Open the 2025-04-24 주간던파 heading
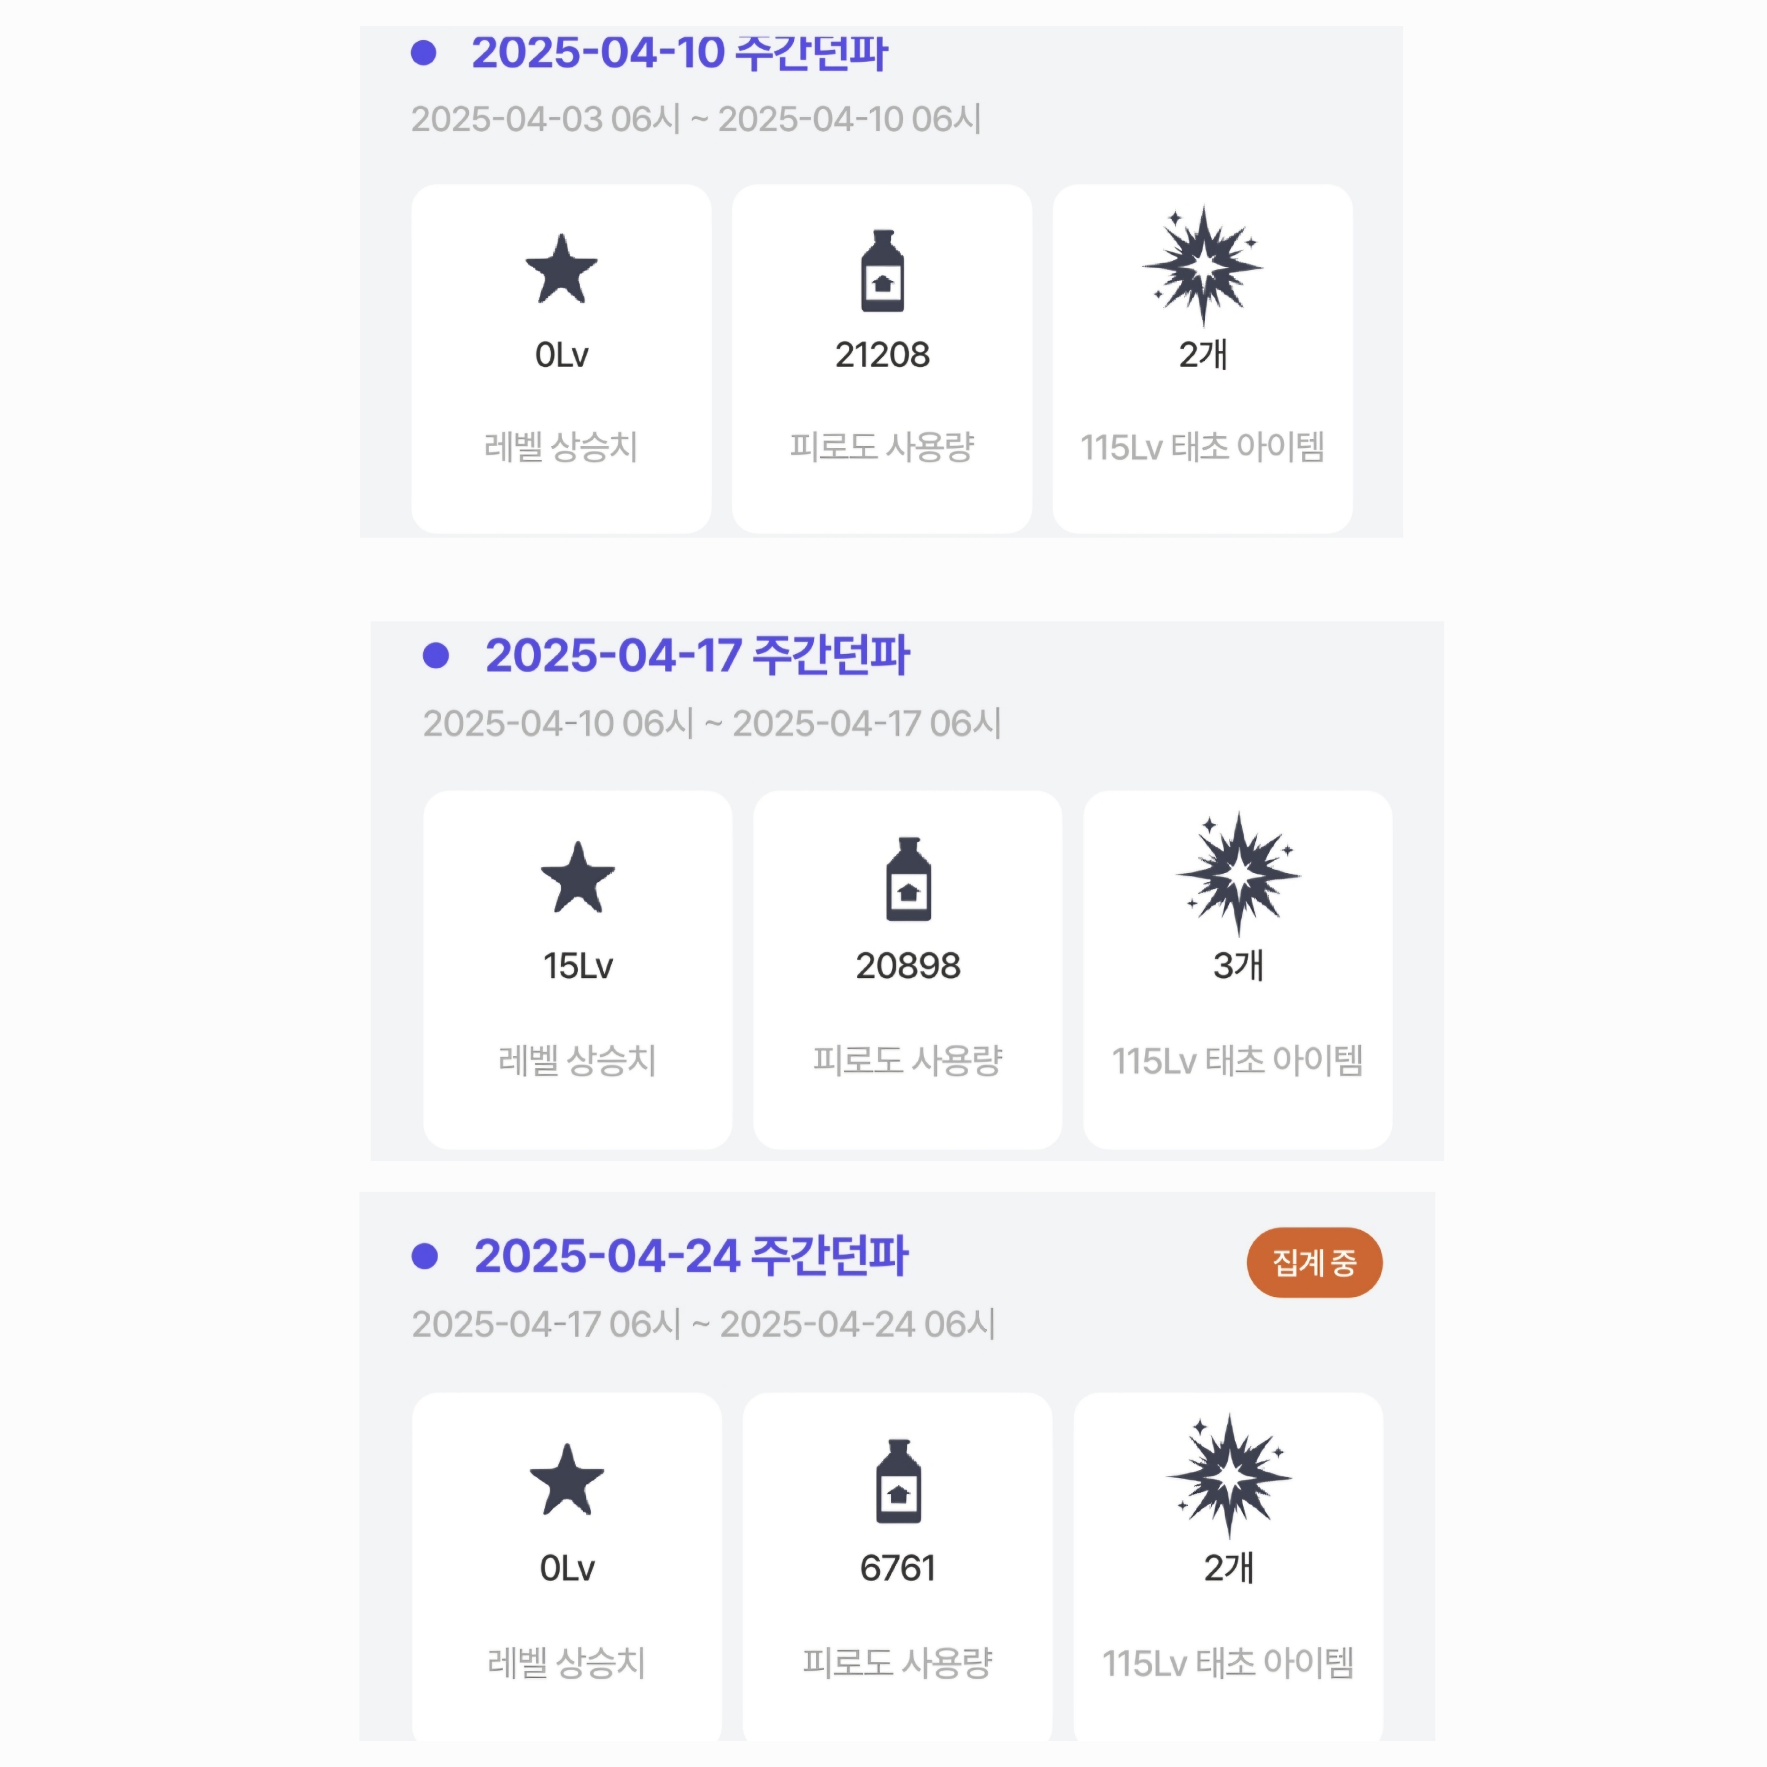Viewport: 1767px width, 1767px height. 690,1256
